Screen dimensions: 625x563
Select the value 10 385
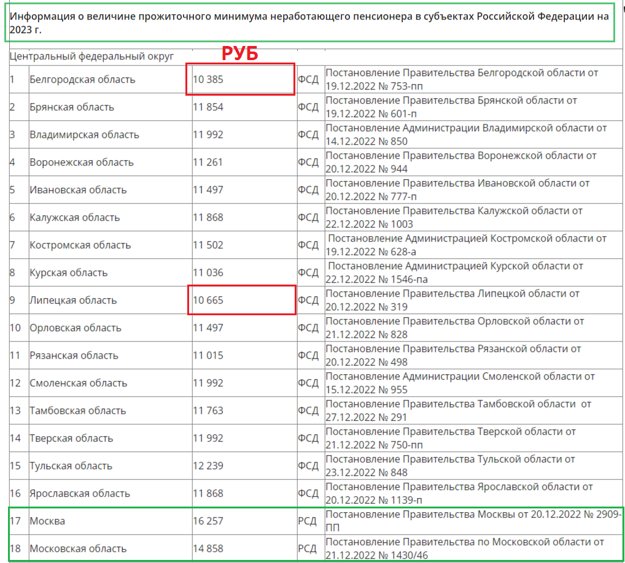[x=208, y=79]
